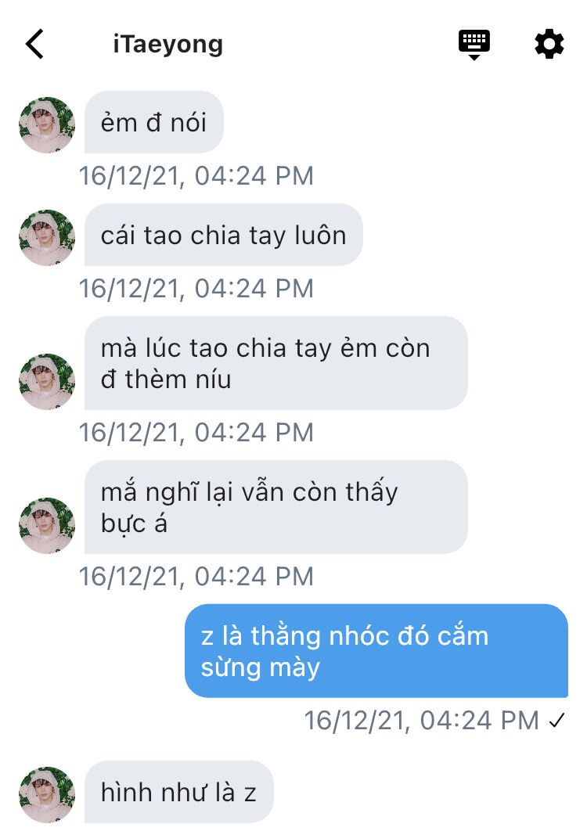587x831 pixels.
Task: Select the 'cái tao chia tay luôn' bubble
Action: (223, 235)
